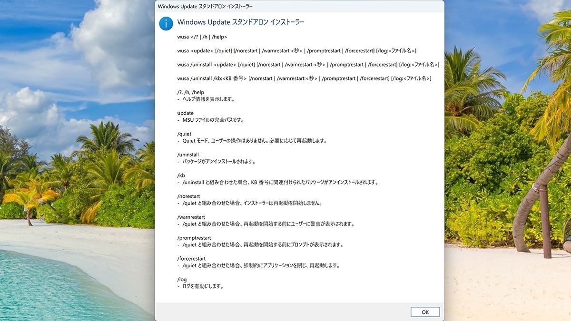Click the '/uninstall' option label
Screen dimensions: 571x321
(x=188, y=155)
